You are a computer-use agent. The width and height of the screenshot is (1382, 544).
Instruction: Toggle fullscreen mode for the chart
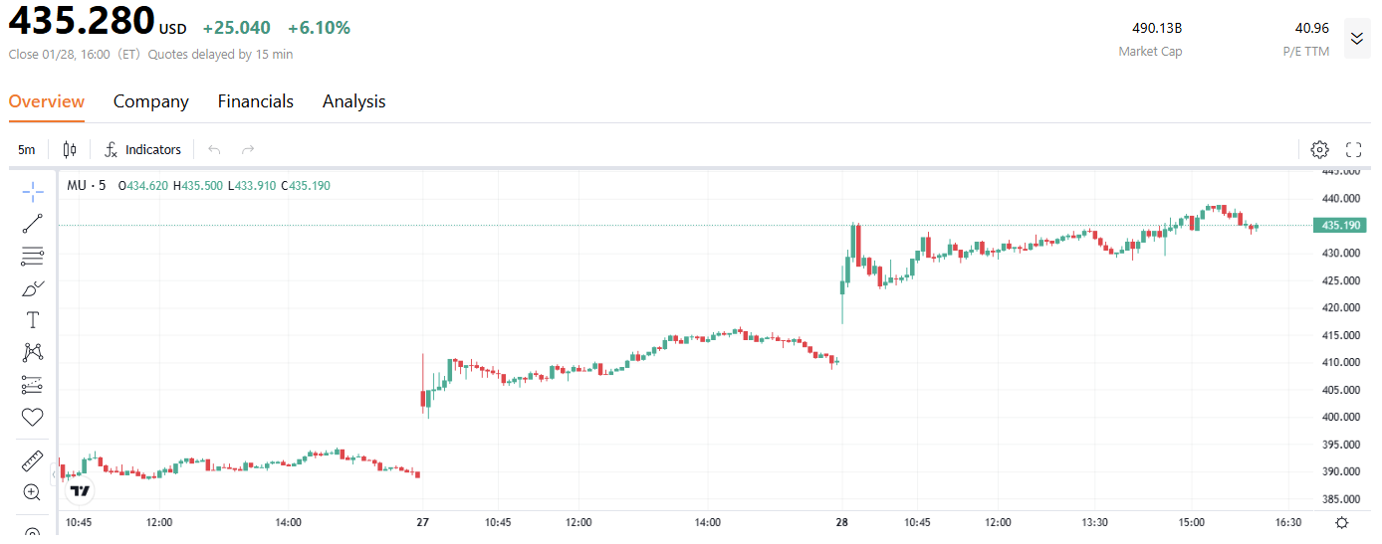1353,150
